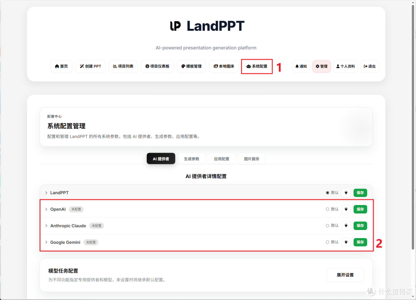This screenshot has height=300, width=416.
Task: Test connection plug icon for LandPPT
Action: (x=346, y=193)
